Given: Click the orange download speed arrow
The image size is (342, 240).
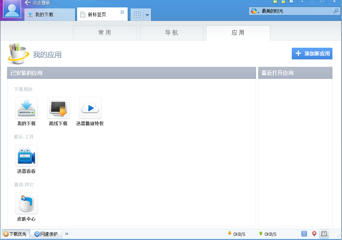Looking at the screenshot, I should [x=230, y=233].
